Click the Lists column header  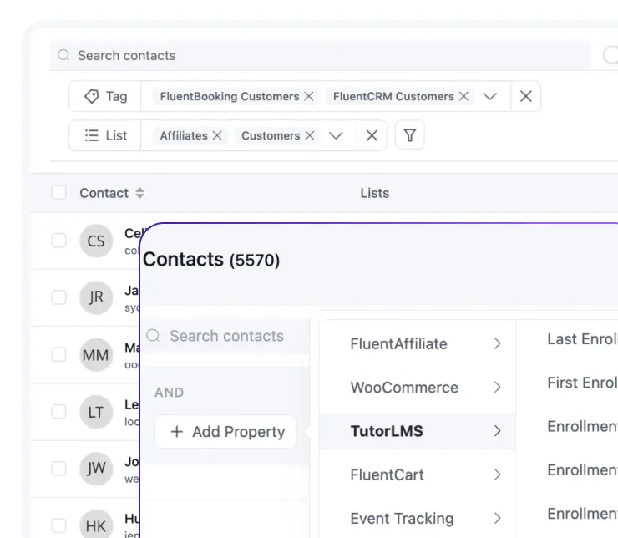pyautogui.click(x=375, y=193)
